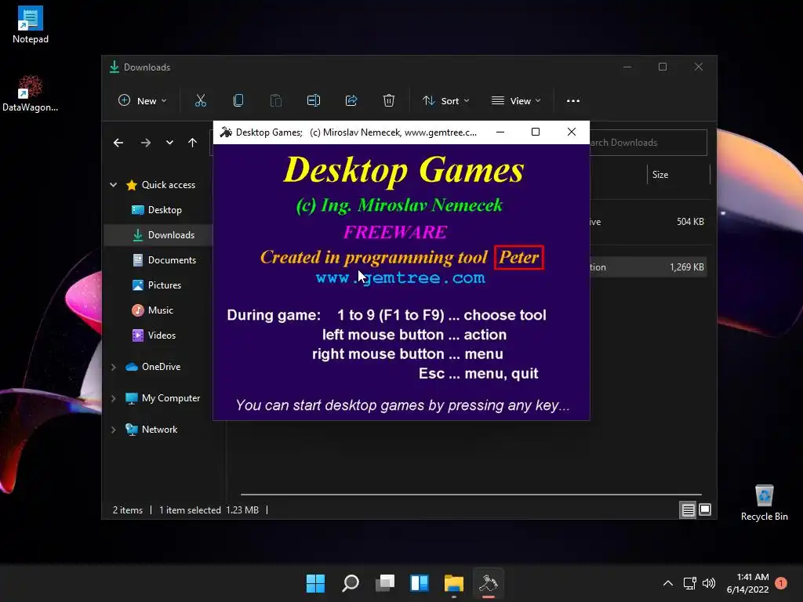Click the Desktop Games title heading

click(x=404, y=170)
